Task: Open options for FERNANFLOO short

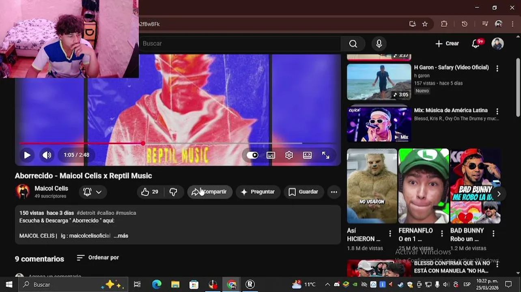Action: coord(442,234)
